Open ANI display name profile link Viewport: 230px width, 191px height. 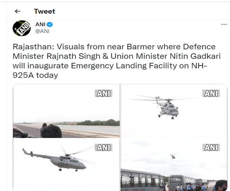(40, 24)
